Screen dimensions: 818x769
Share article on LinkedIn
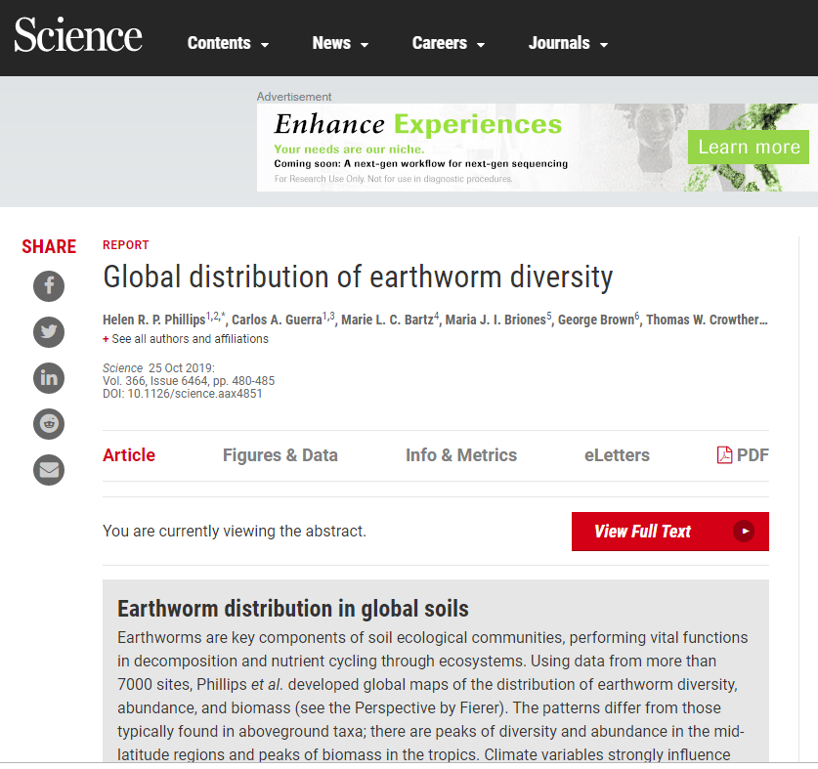coord(49,378)
